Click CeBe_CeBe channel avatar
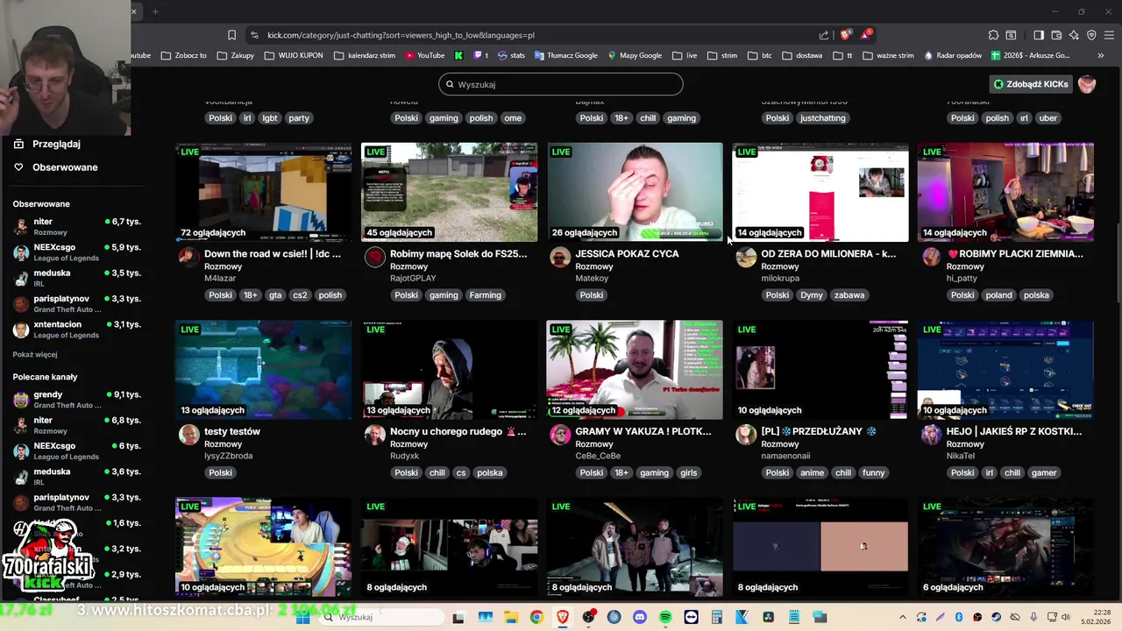This screenshot has width=1122, height=631. pyautogui.click(x=560, y=435)
